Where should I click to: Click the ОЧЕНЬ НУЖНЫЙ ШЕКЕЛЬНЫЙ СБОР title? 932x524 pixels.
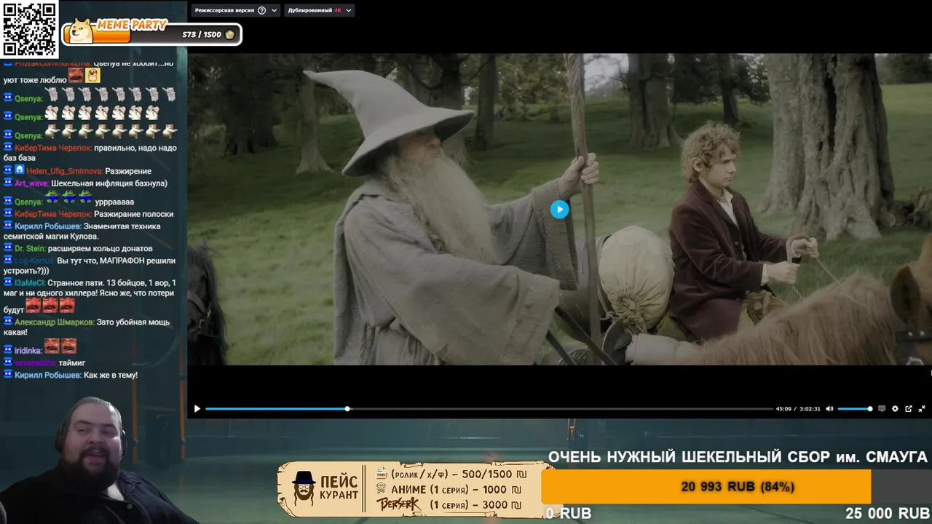pyautogui.click(x=738, y=457)
